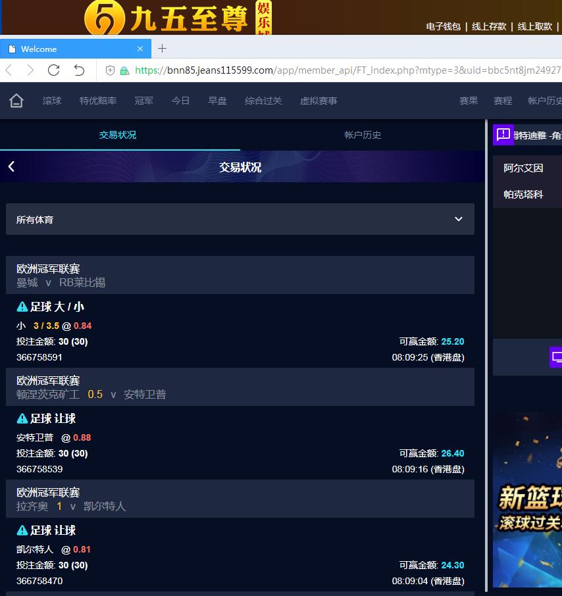
Task: Click winnable amount 24.30
Action: click(x=453, y=565)
